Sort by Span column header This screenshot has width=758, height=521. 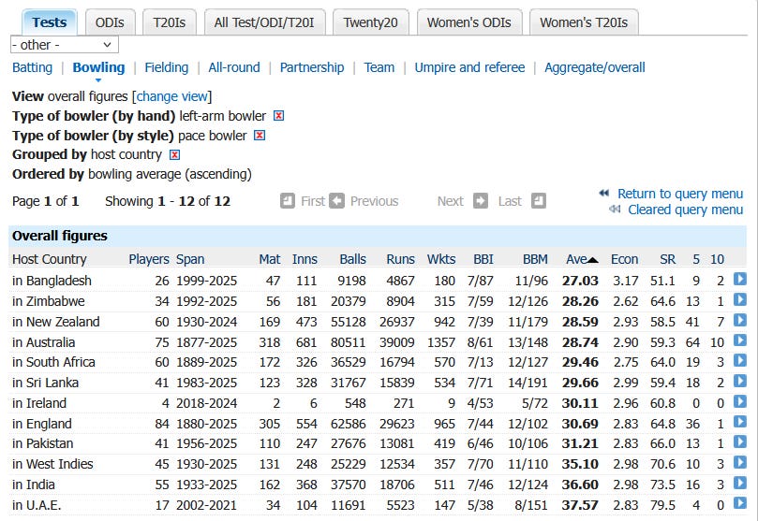[190, 259]
